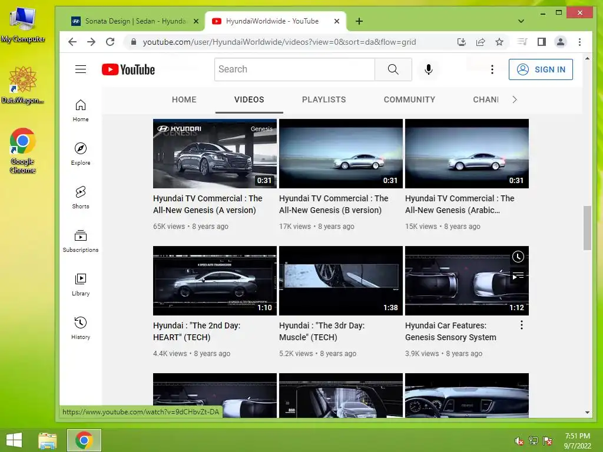This screenshot has height=452, width=603.
Task: Open the channel HOME tab
Action: point(184,99)
